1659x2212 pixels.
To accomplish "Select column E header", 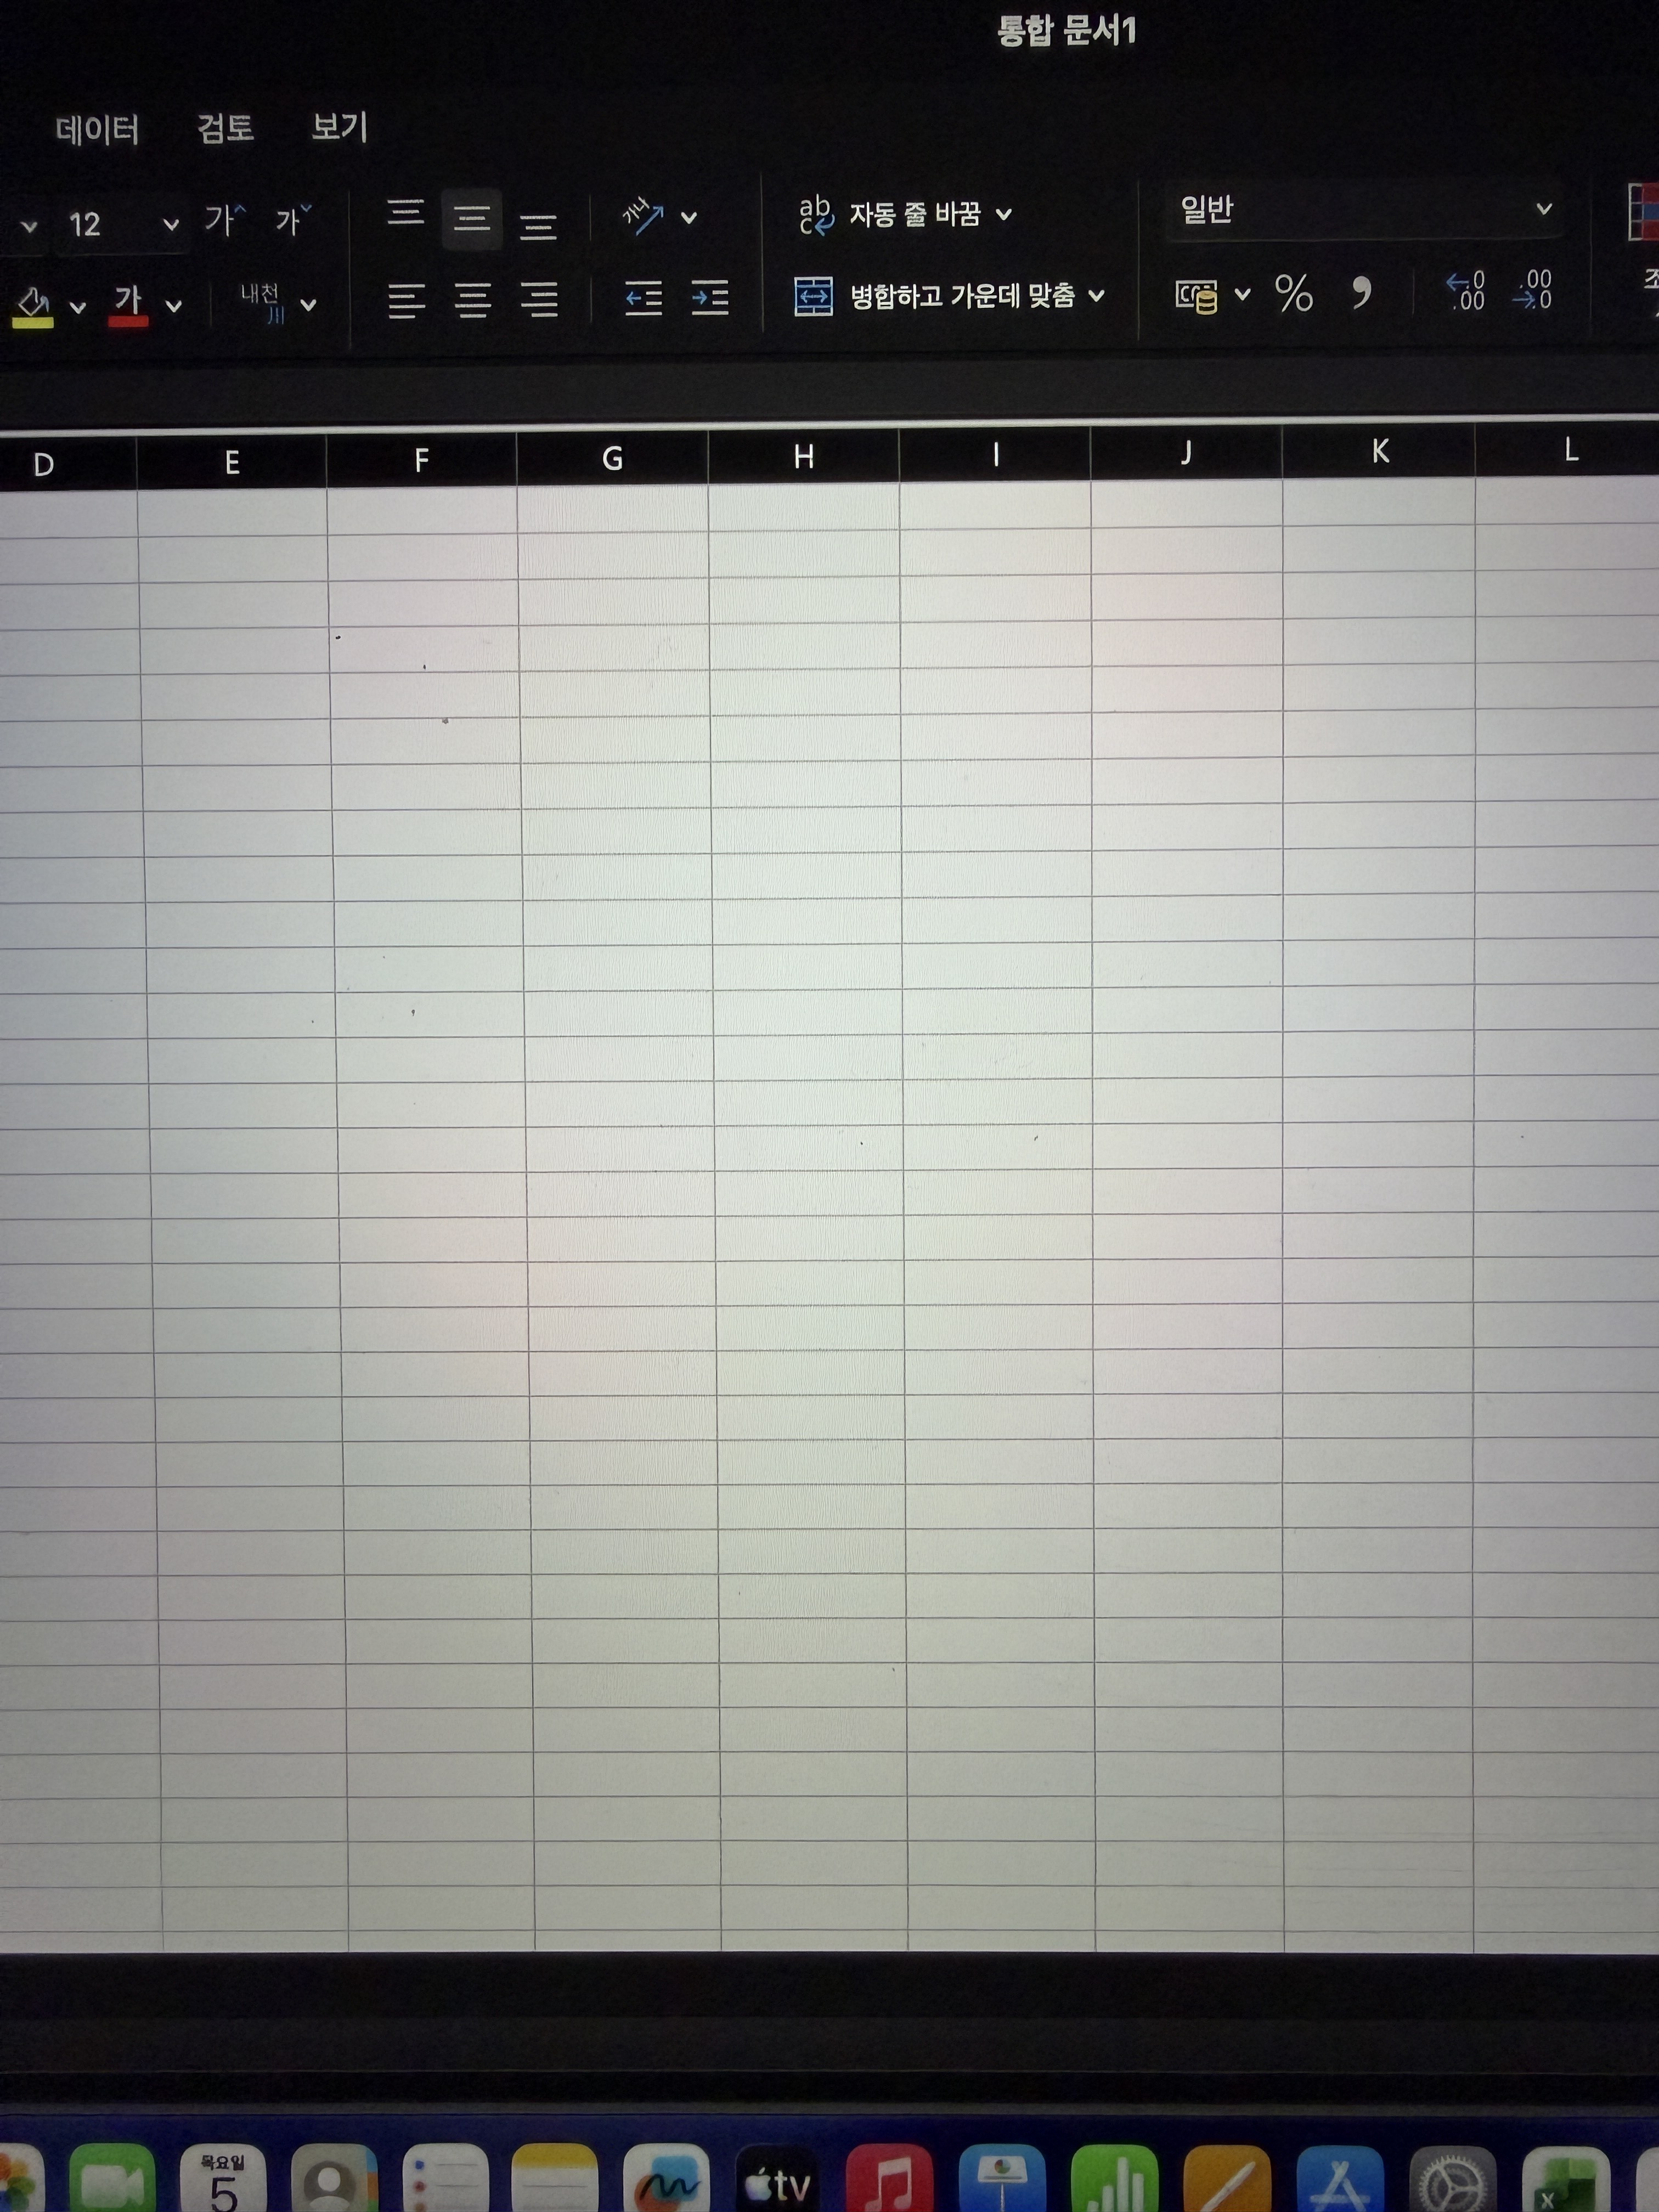I will point(232,462).
